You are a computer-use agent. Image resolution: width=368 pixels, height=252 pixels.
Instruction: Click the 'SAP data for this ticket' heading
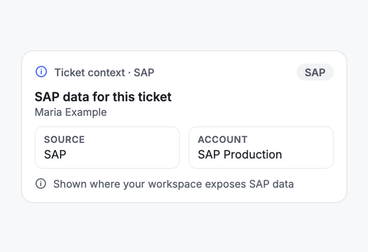pyautogui.click(x=103, y=97)
